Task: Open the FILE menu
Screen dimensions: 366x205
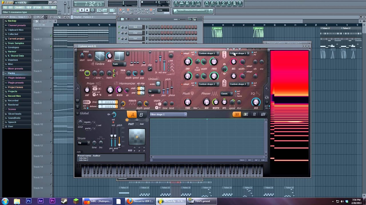Action: tap(5, 7)
